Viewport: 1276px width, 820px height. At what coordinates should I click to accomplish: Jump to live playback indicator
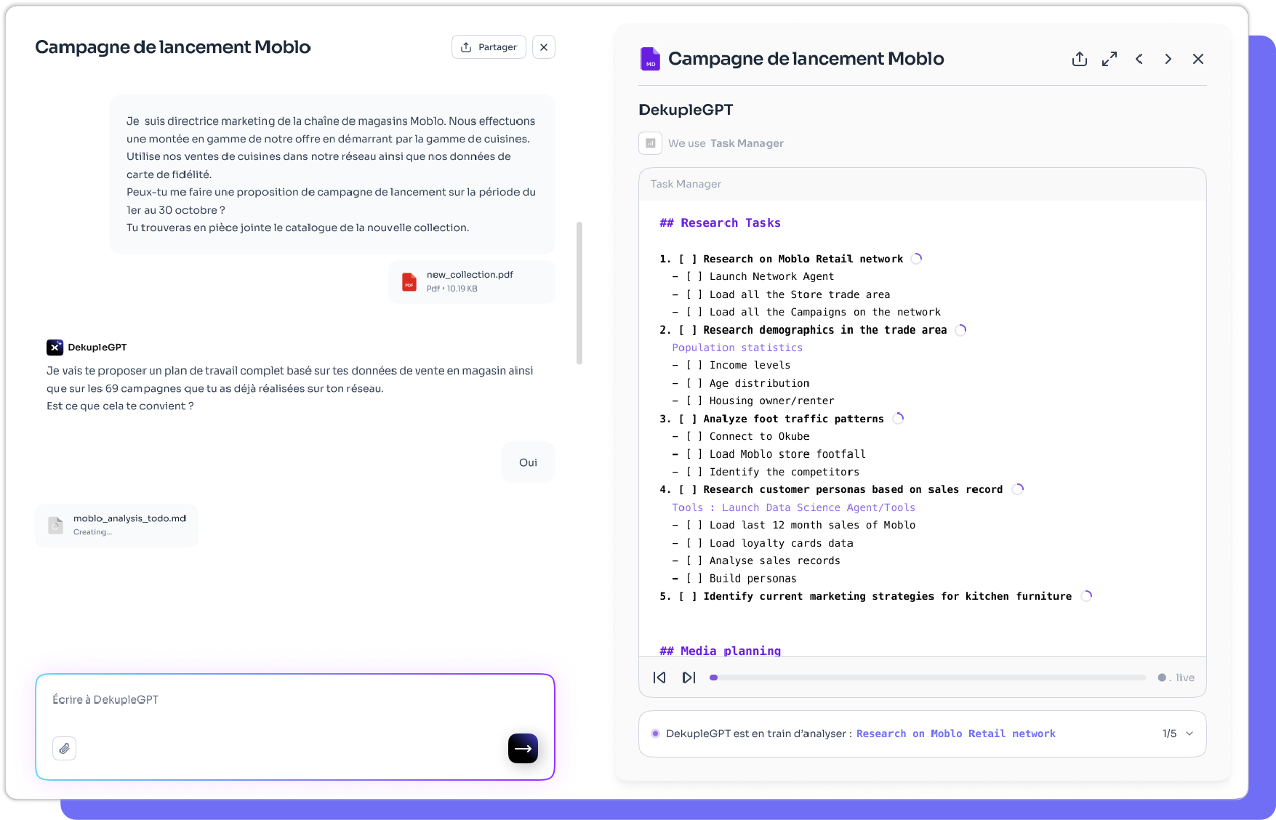click(1176, 678)
